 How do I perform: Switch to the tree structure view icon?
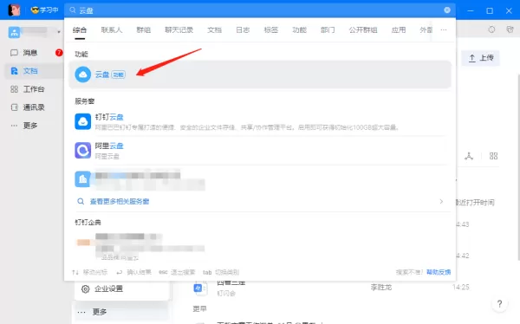point(469,156)
